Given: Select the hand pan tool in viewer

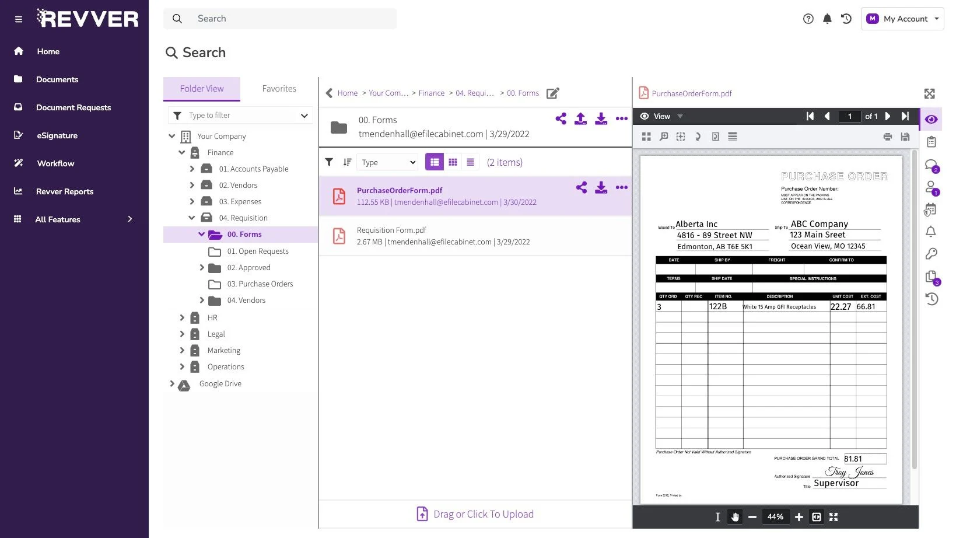Looking at the screenshot, I should point(735,517).
